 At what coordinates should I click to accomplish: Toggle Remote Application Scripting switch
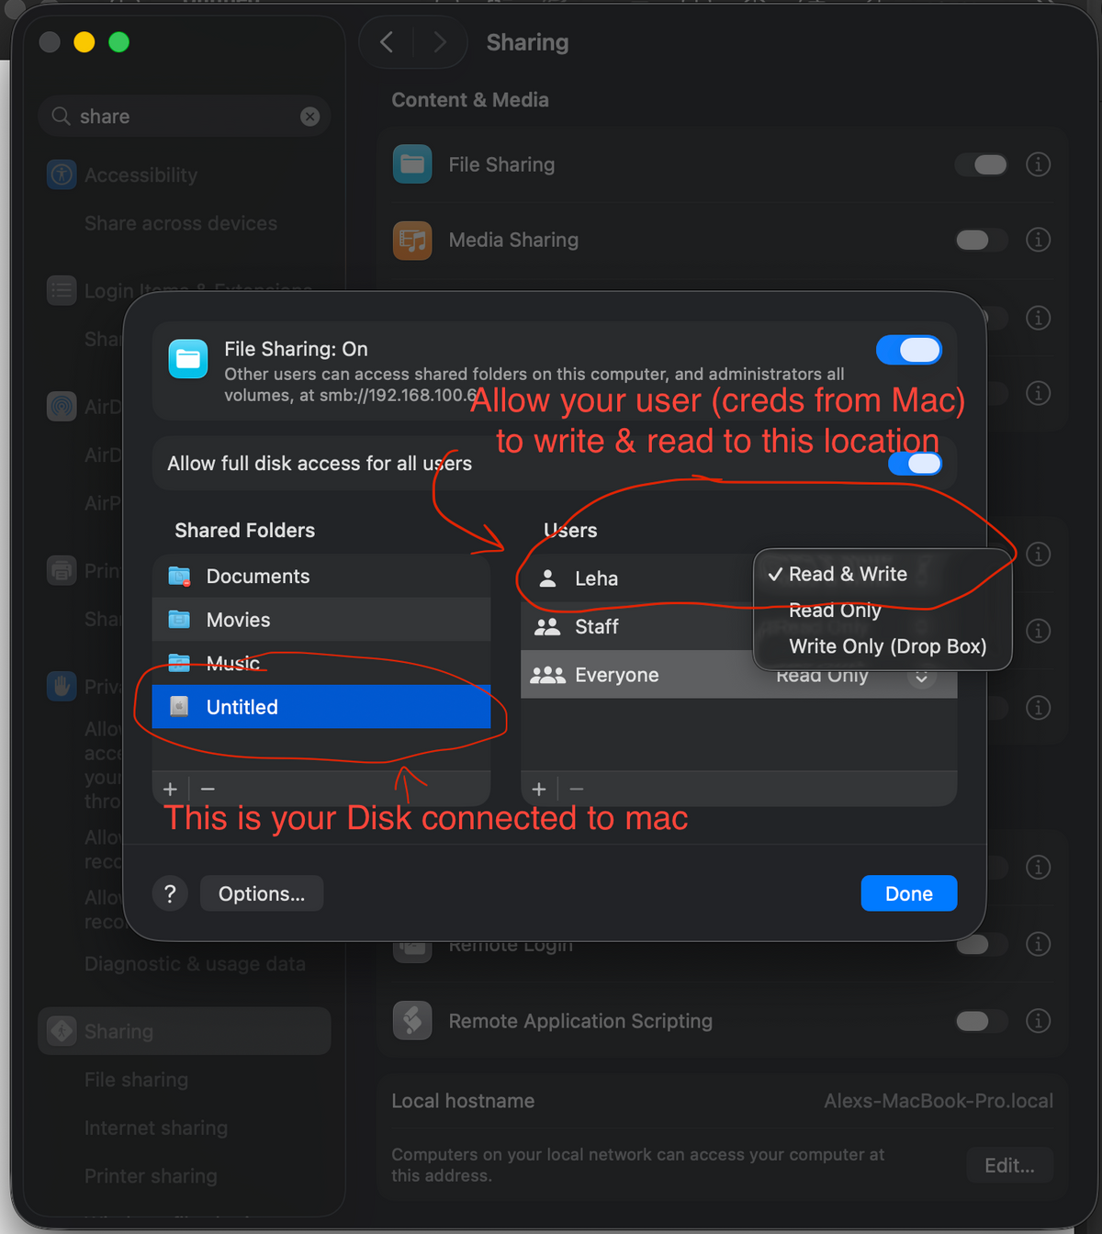coord(982,1021)
